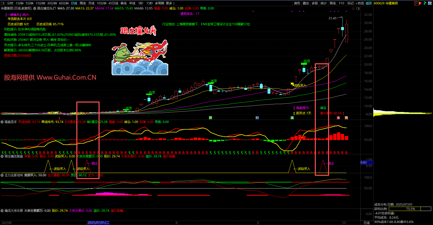Click the 2025/07/01 date marker on timeline
Image resolution: width=433 pixels, height=225 pixels.
(x=98, y=223)
